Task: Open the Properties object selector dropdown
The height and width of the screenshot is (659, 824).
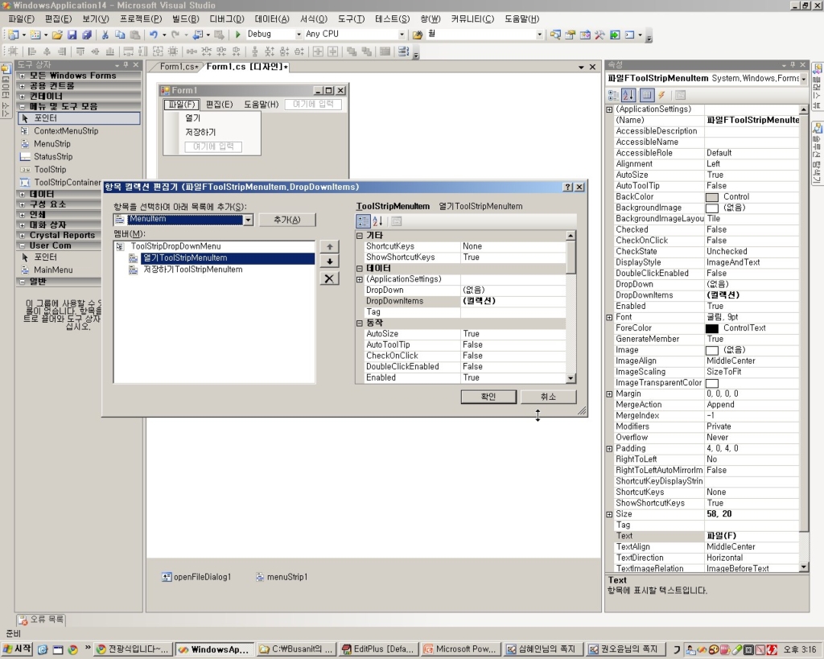Action: (x=804, y=79)
